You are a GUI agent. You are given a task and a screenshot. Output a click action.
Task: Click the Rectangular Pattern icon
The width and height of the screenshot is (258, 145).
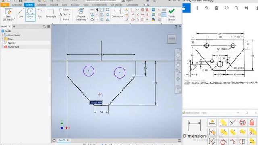pyautogui.click(x=108, y=10)
